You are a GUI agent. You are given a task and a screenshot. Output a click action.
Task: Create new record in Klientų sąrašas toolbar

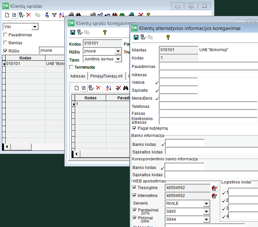click(7, 15)
